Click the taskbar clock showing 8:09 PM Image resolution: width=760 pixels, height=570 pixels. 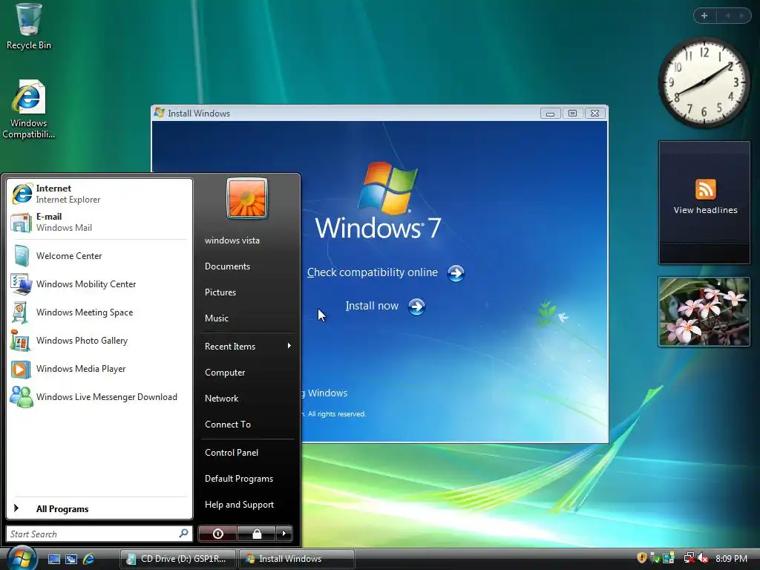coord(731,558)
